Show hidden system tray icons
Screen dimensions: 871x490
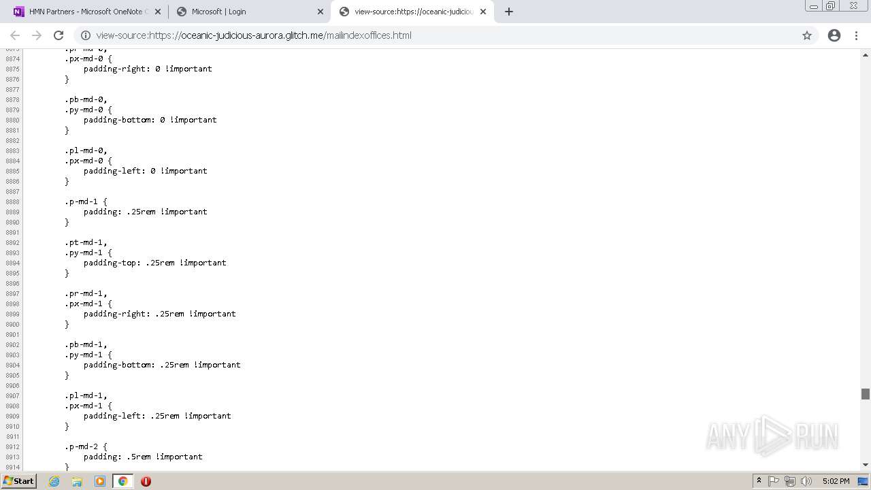coord(759,481)
